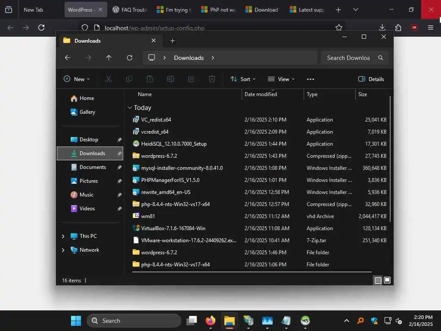This screenshot has width=441, height=331.
Task: Bookmark page with Firefox star icon
Action: (x=339, y=28)
